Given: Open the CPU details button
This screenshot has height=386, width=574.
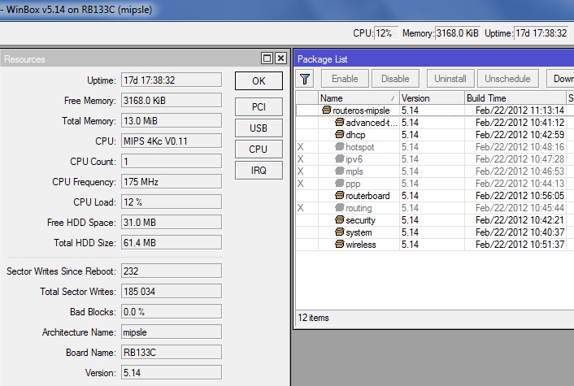Looking at the screenshot, I should tap(259, 150).
